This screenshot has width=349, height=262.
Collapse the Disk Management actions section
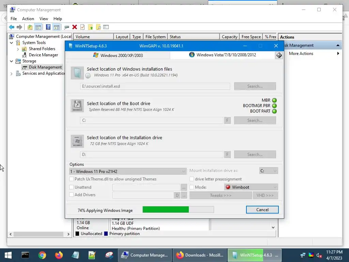(338, 45)
